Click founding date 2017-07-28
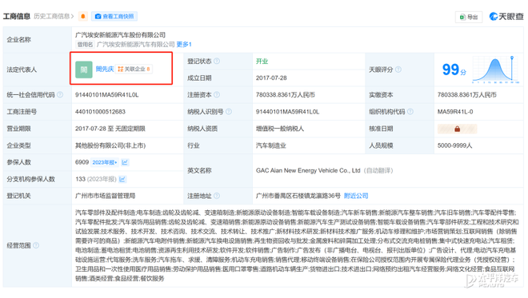The image size is (528, 298). click(x=271, y=78)
